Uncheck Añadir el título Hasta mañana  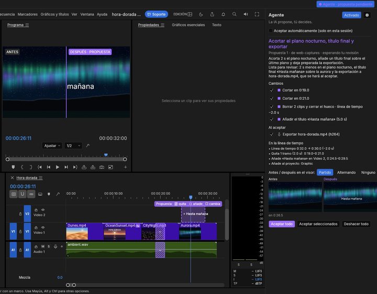(271, 119)
